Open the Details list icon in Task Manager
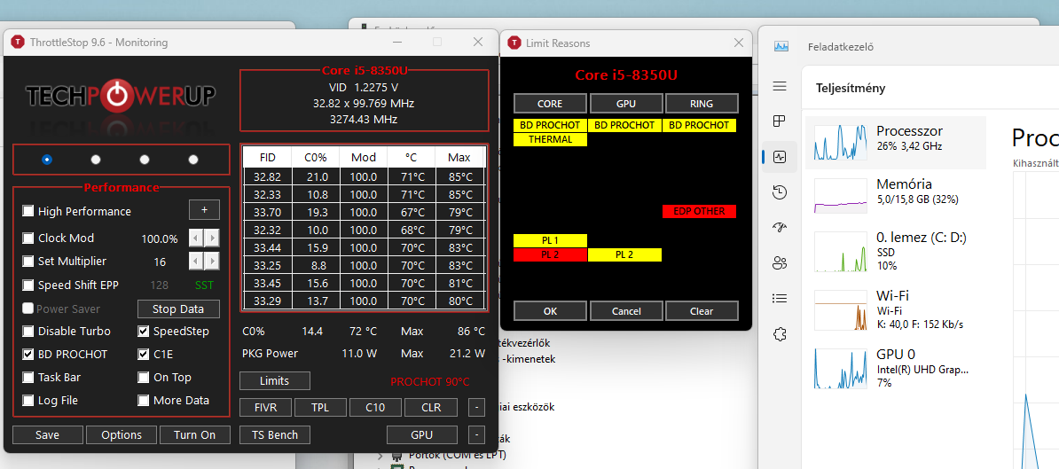The height and width of the screenshot is (469, 1059). [780, 298]
